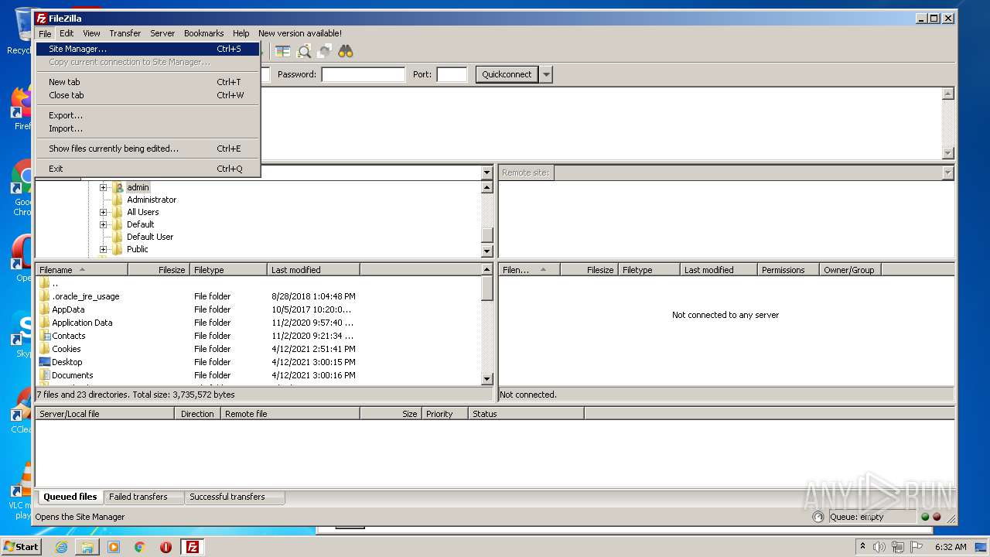
Task: Click the FileZilla taskbar button
Action: 192,547
